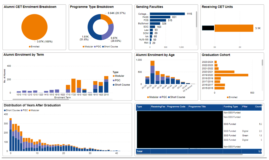The image size is (269, 160).
Task: Click the Programme Code column header
Action: [x=176, y=107]
